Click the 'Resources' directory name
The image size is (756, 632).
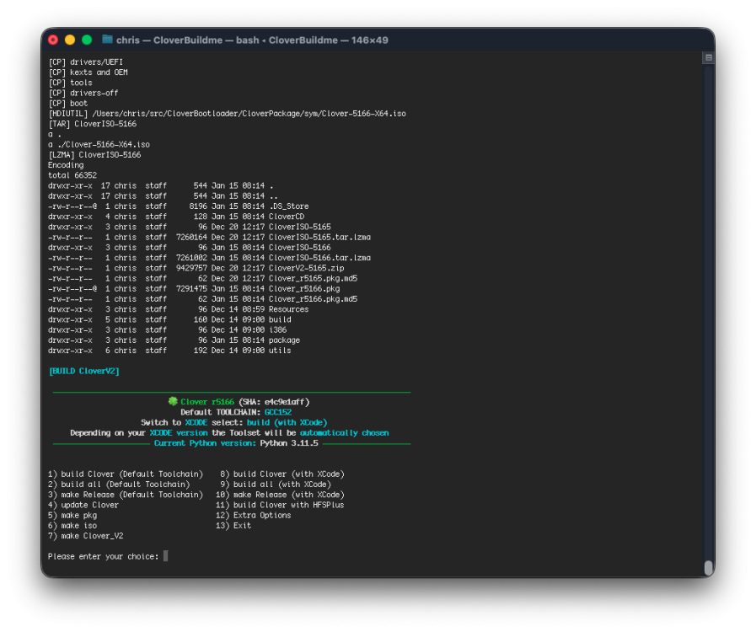point(288,309)
